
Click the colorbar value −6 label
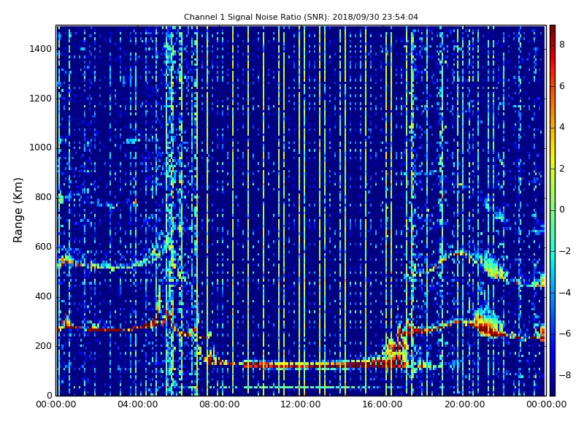click(565, 334)
